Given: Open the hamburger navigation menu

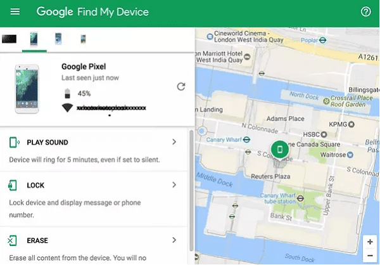Looking at the screenshot, I should tap(15, 11).
